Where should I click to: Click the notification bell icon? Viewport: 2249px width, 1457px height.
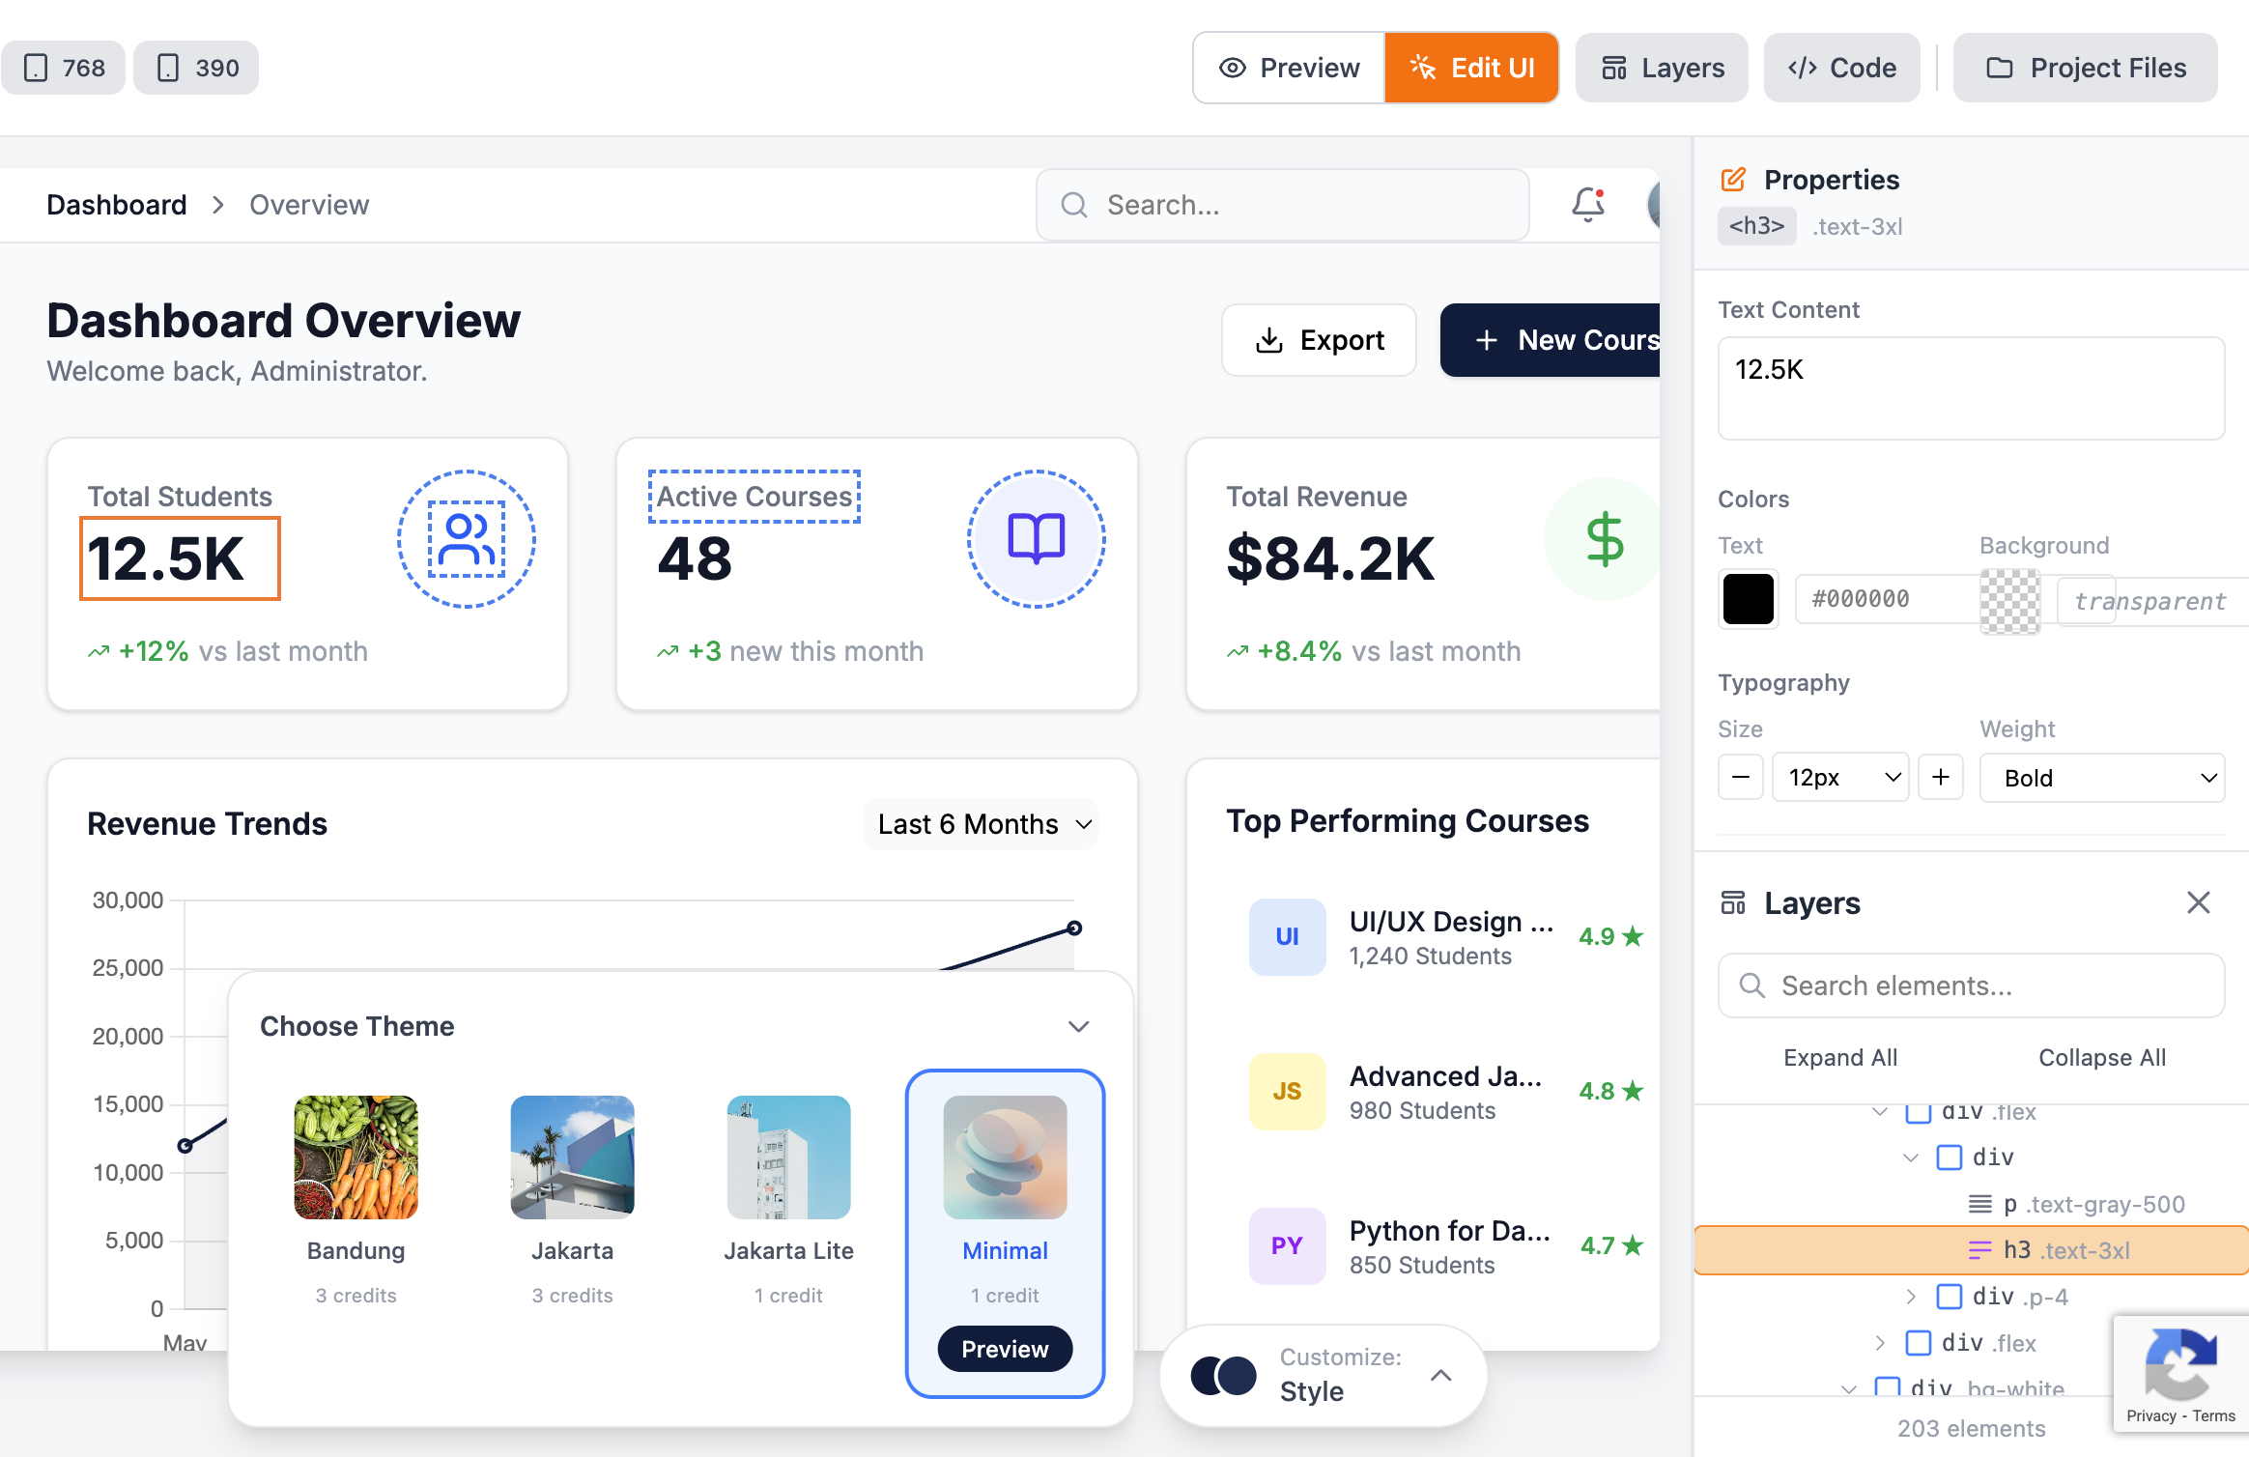tap(1587, 205)
